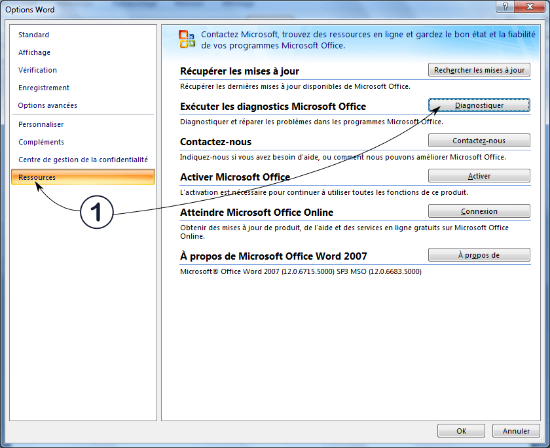Screen dimensions: 550x448
Task: Click the colorful Office diagnostics icon
Action: point(187,37)
